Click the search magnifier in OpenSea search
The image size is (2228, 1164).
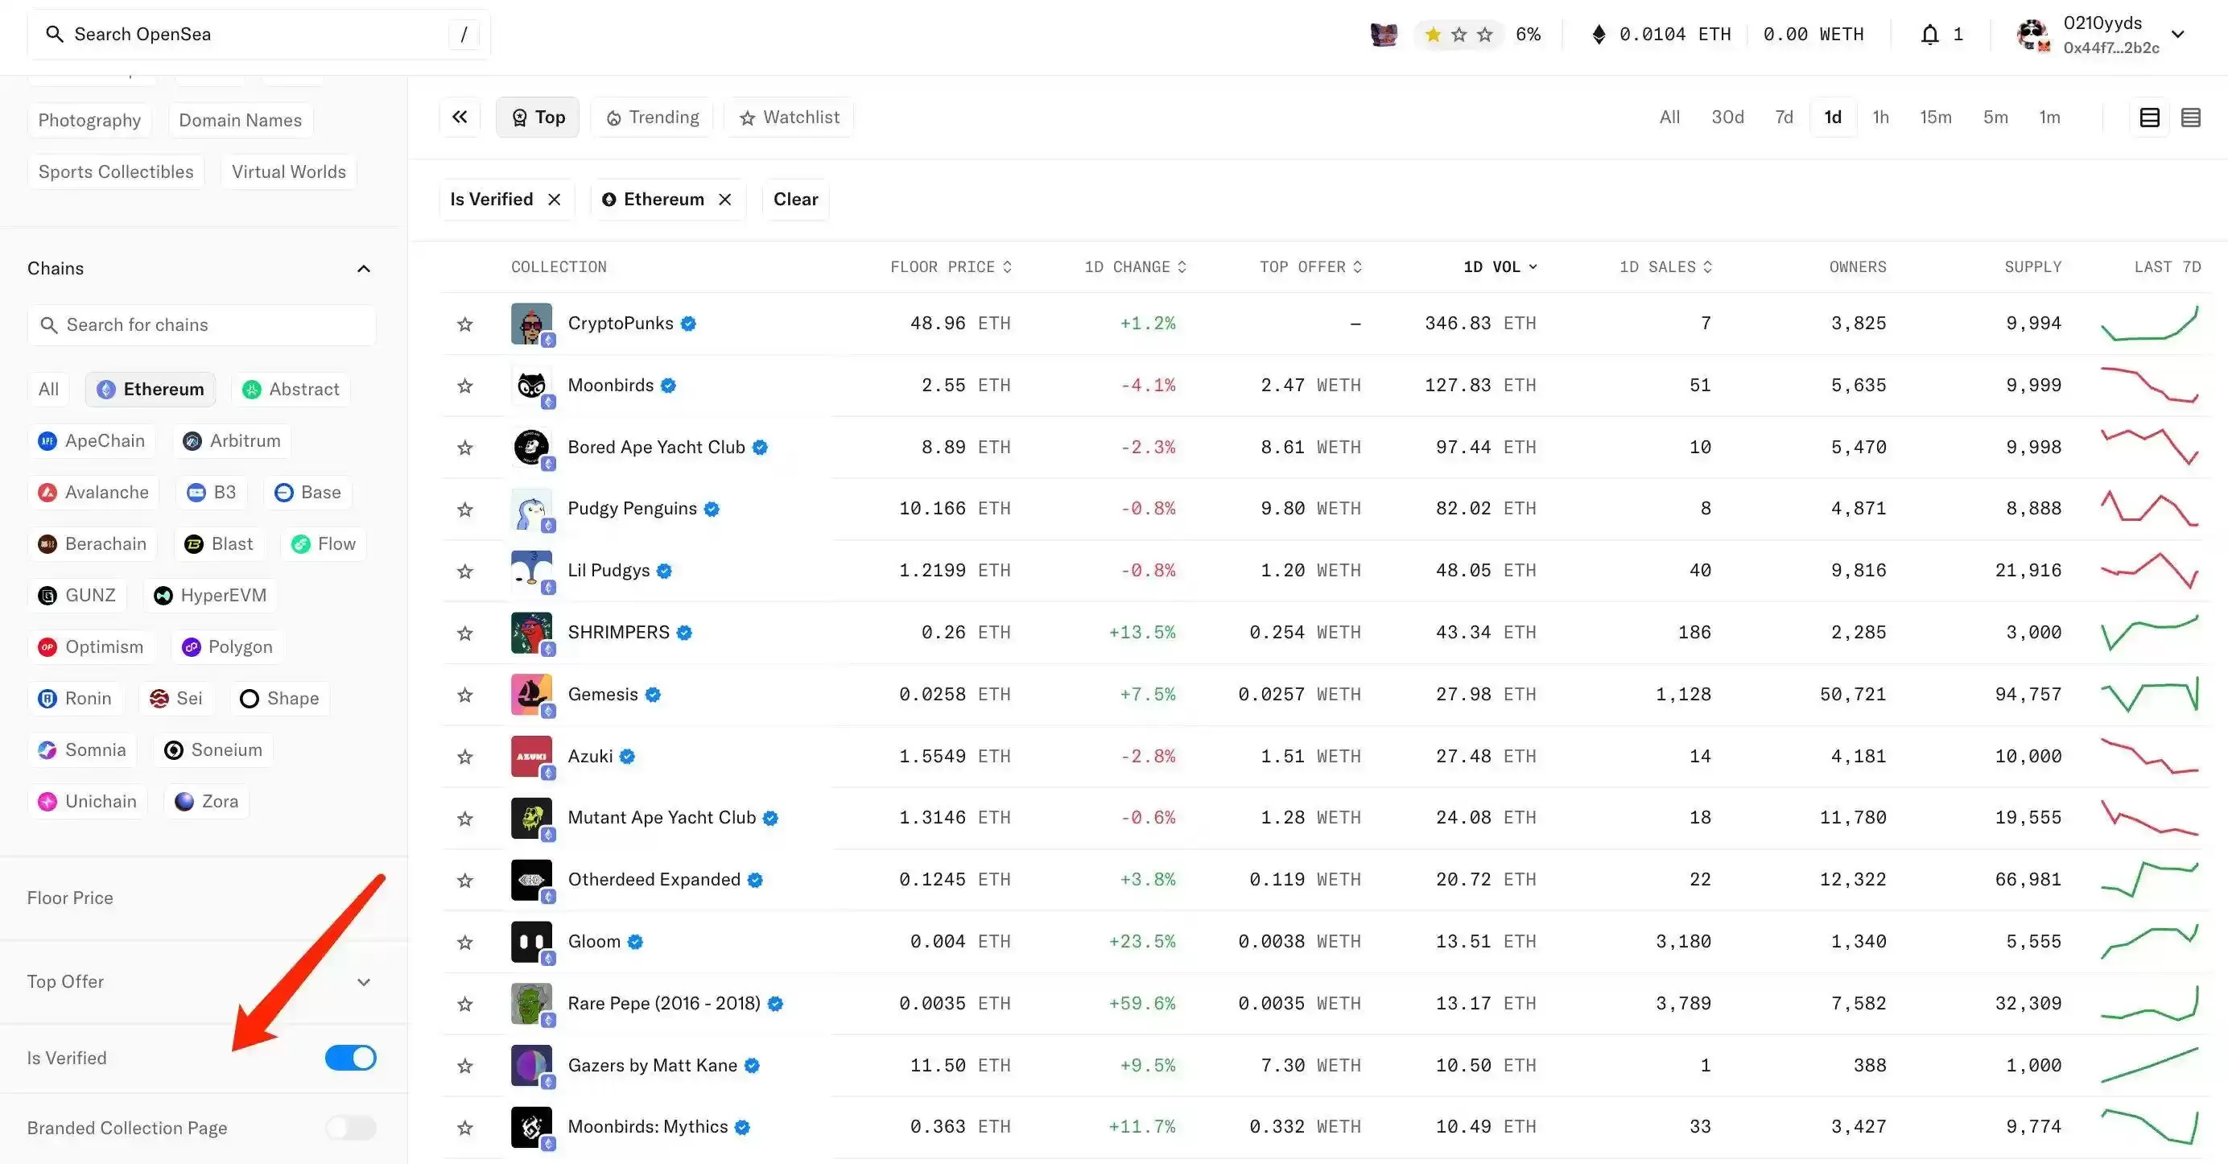pyautogui.click(x=54, y=35)
